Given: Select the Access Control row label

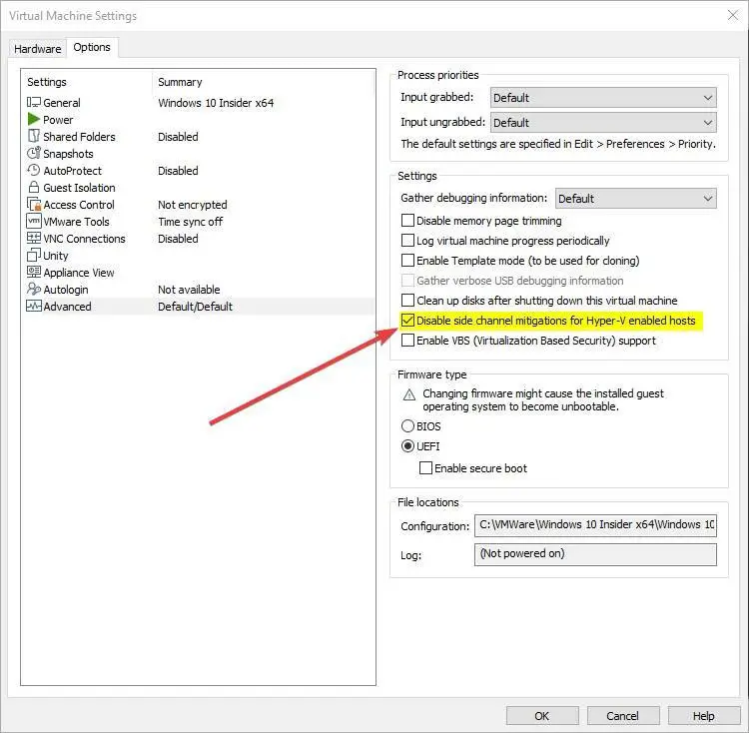Looking at the screenshot, I should click(x=79, y=205).
